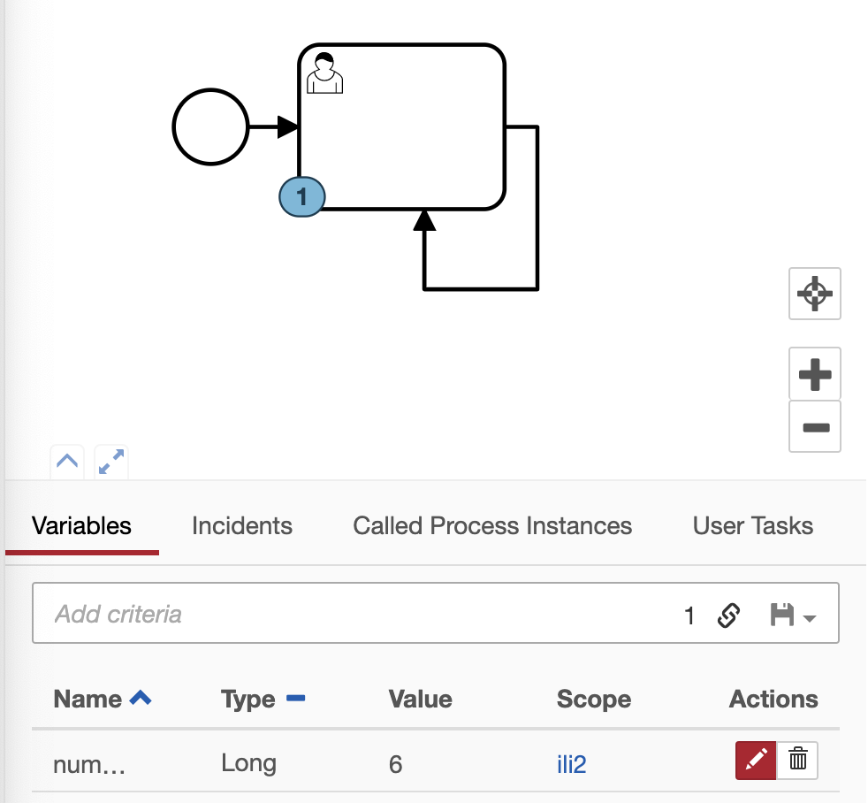Reset the diagram viewport with crosshair button
The width and height of the screenshot is (868, 803).
[814, 294]
